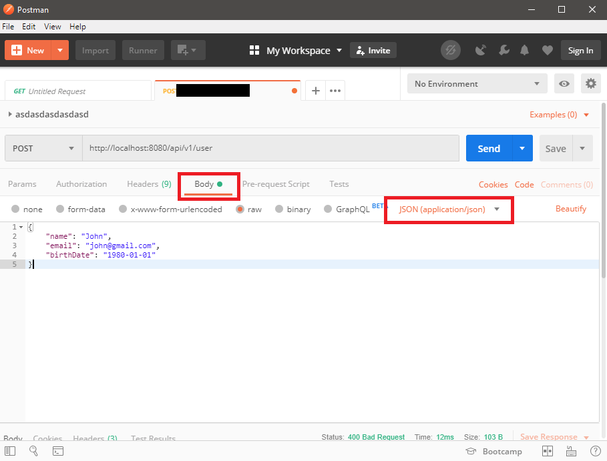Switch to the Pre-request Script tab
Viewport: 607px width, 461px height.
(x=276, y=183)
